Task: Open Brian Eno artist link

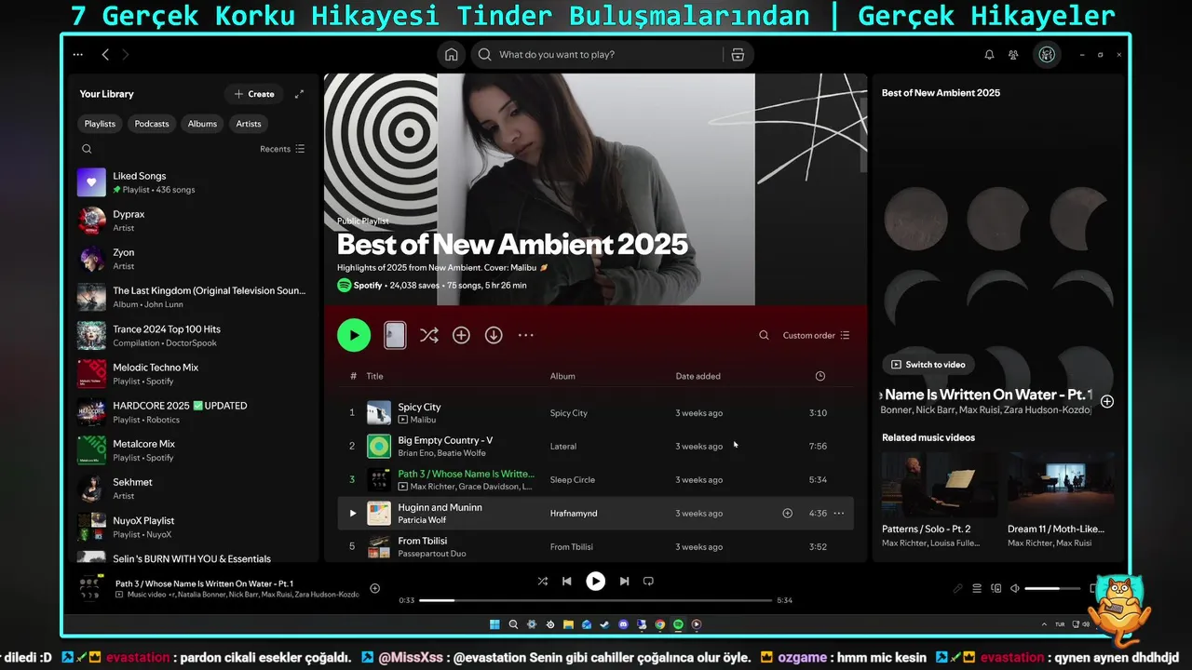Action: pyautogui.click(x=418, y=453)
